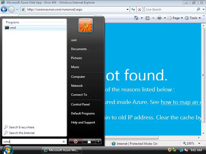Open recent pages dropdown arrow
The height and width of the screenshot is (154, 206).
tap(17, 9)
